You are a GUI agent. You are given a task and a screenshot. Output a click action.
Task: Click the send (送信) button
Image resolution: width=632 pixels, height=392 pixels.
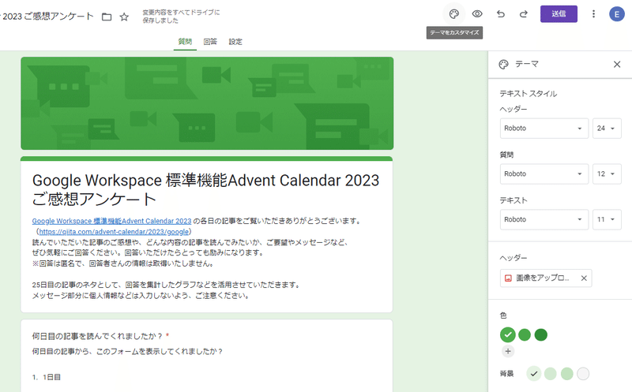pyautogui.click(x=559, y=14)
